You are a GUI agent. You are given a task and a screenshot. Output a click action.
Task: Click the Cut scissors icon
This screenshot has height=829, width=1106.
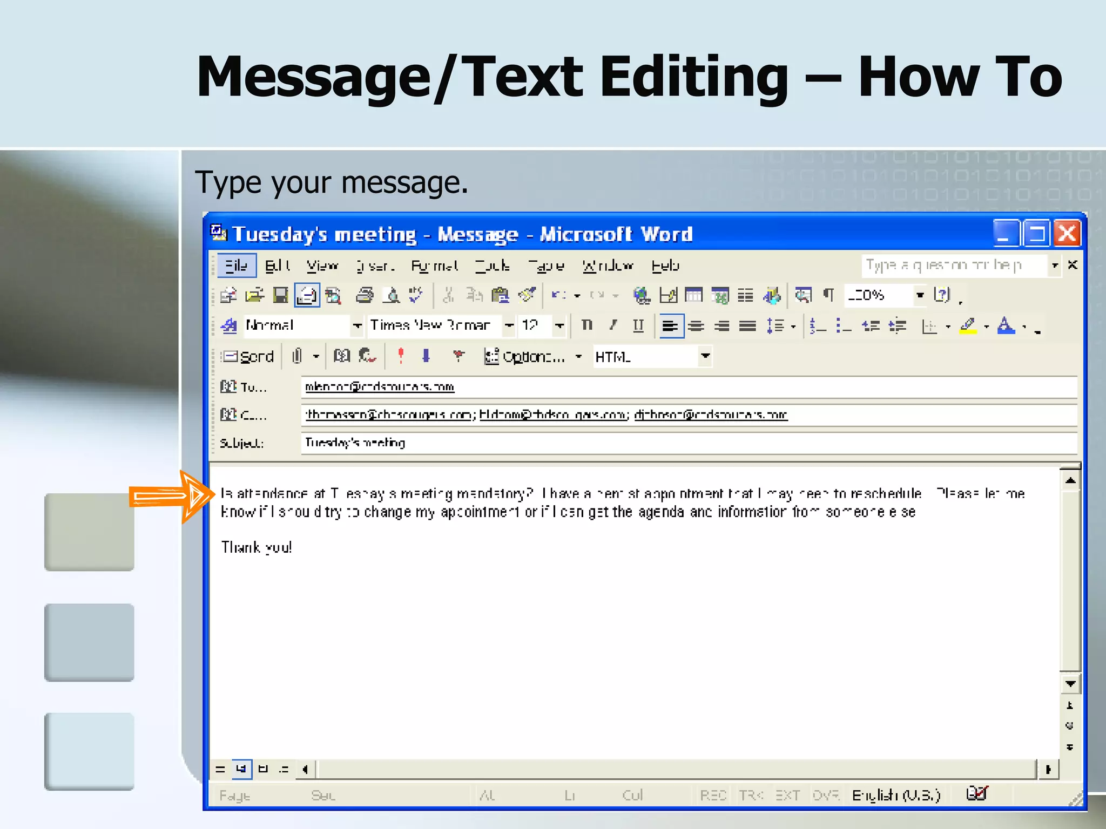tap(448, 295)
